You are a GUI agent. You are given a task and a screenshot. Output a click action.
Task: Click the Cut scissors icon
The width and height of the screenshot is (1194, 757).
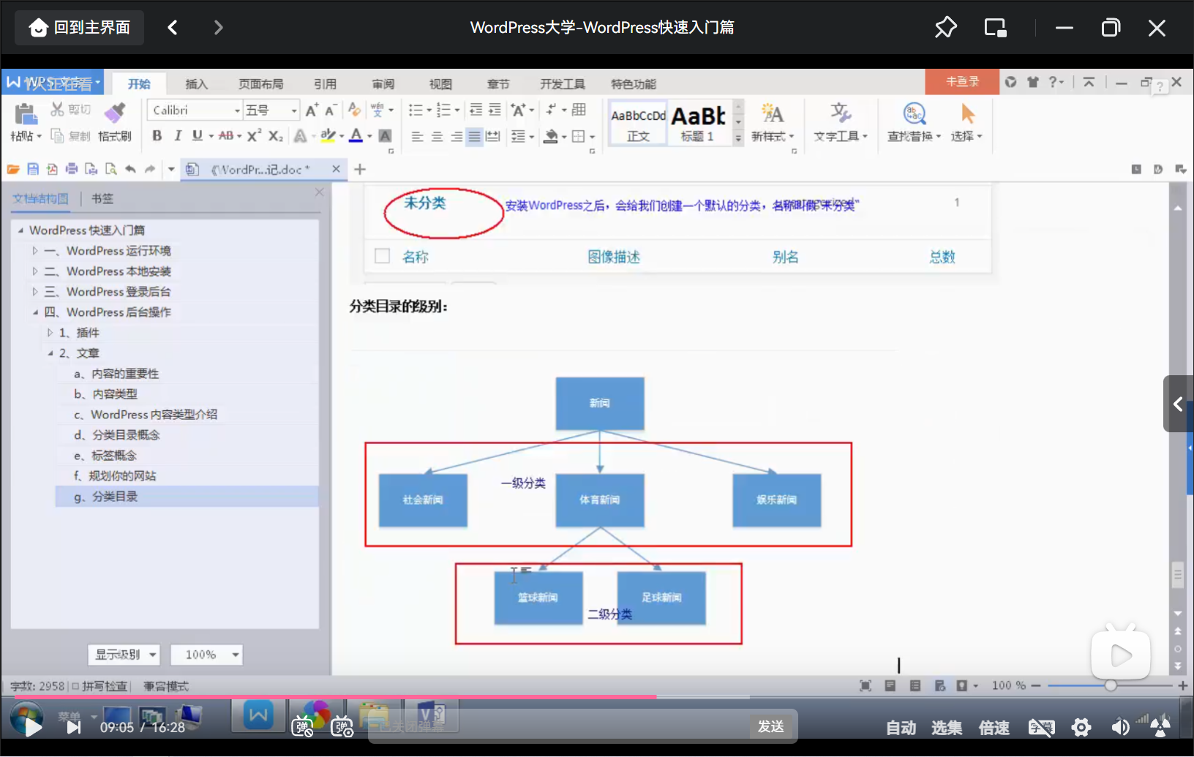click(57, 110)
